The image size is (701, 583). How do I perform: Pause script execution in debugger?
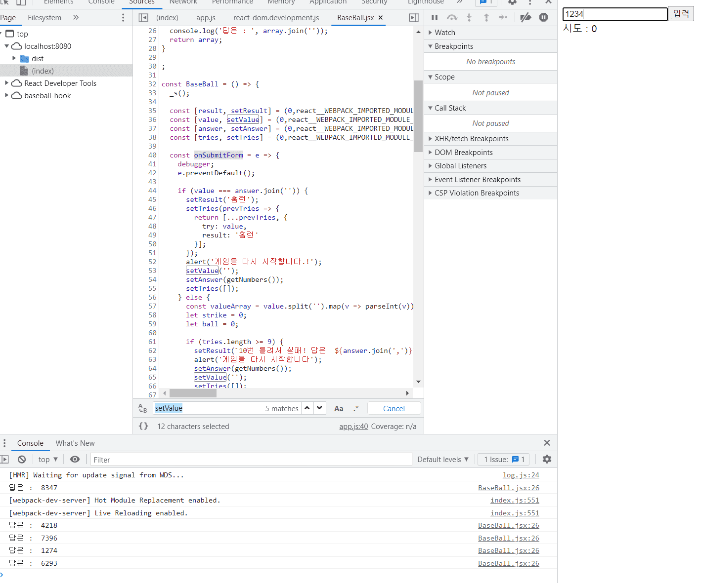point(435,18)
